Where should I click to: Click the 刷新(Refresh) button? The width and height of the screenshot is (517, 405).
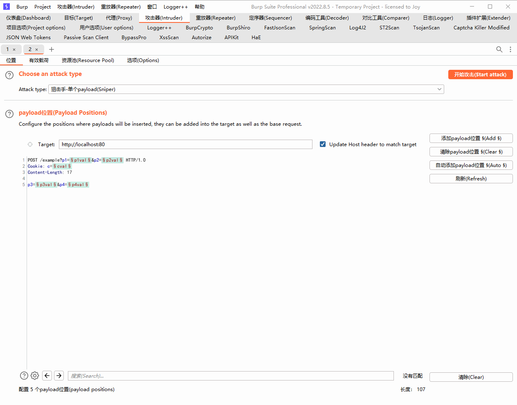(471, 179)
